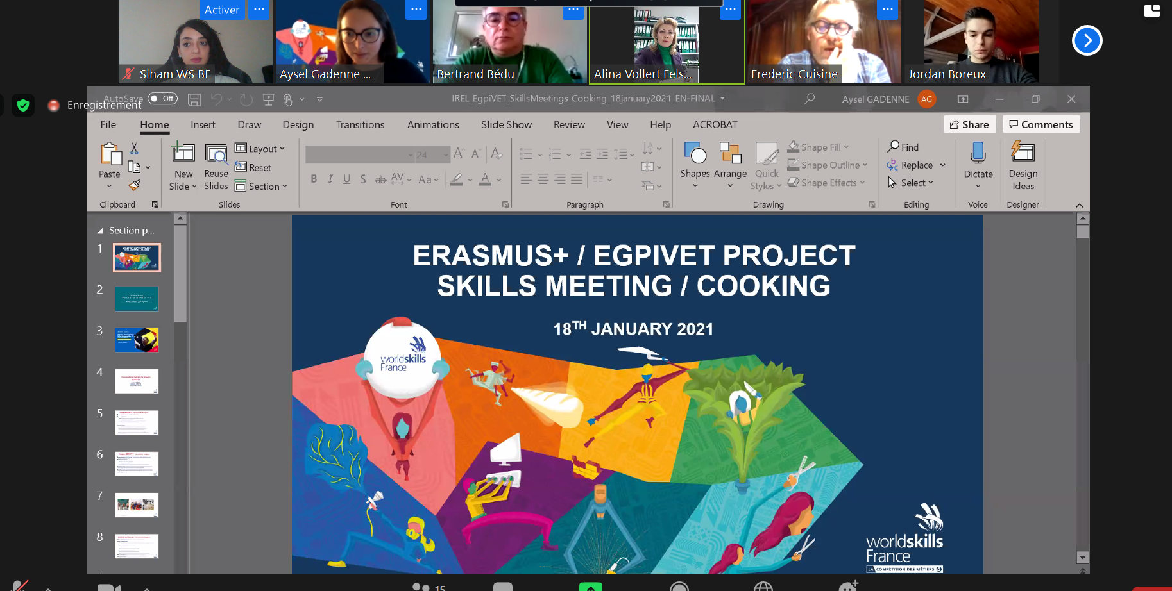This screenshot has width=1172, height=591.
Task: Center align text
Action: click(543, 179)
